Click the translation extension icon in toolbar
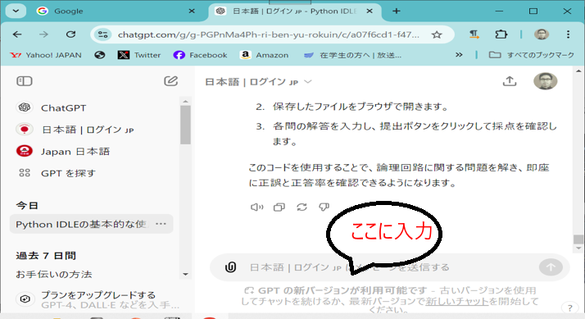The width and height of the screenshot is (585, 319). pyautogui.click(x=474, y=34)
